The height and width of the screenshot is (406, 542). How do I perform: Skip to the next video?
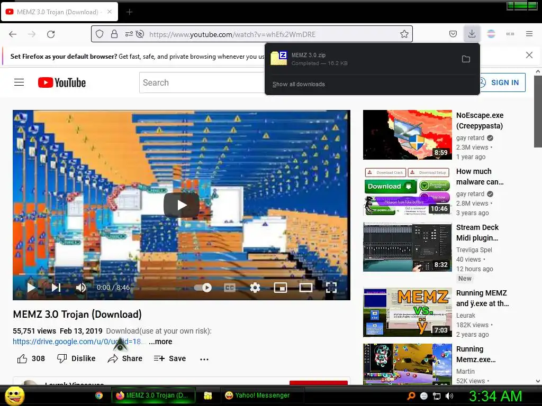pyautogui.click(x=56, y=287)
